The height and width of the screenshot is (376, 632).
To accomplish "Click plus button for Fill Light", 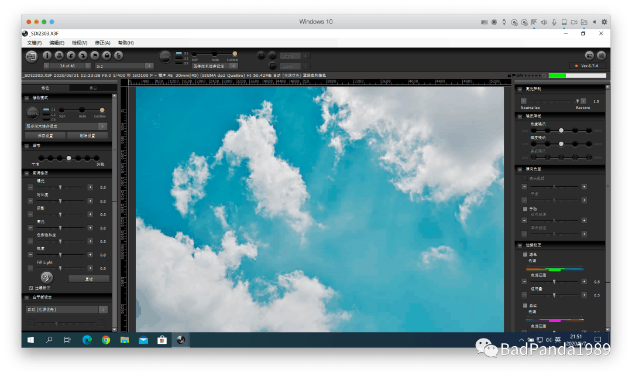I will 90,268.
